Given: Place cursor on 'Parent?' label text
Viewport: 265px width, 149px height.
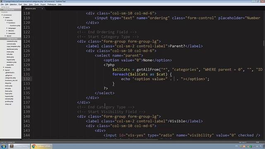Looking at the screenshot, I should pos(178,46).
